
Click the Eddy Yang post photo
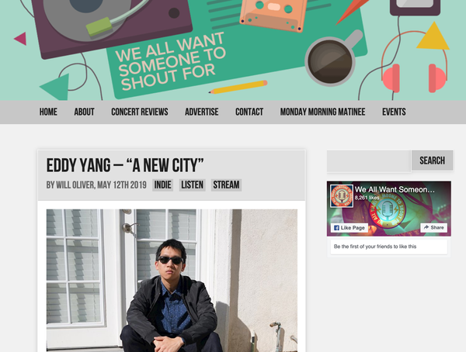(x=172, y=281)
